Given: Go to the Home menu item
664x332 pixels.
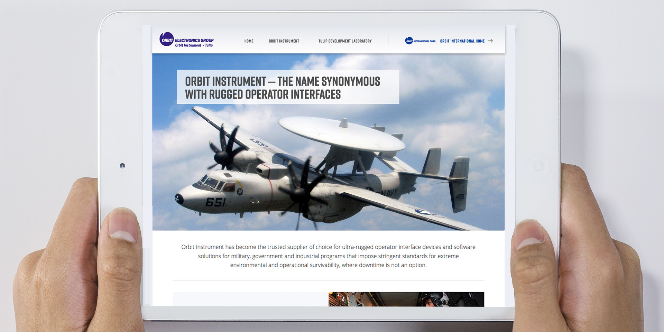Looking at the screenshot, I should (x=249, y=41).
